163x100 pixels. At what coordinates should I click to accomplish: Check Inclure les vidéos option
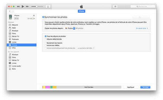click(x=46, y=45)
